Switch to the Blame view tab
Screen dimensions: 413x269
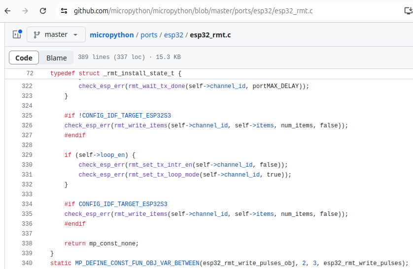[56, 58]
